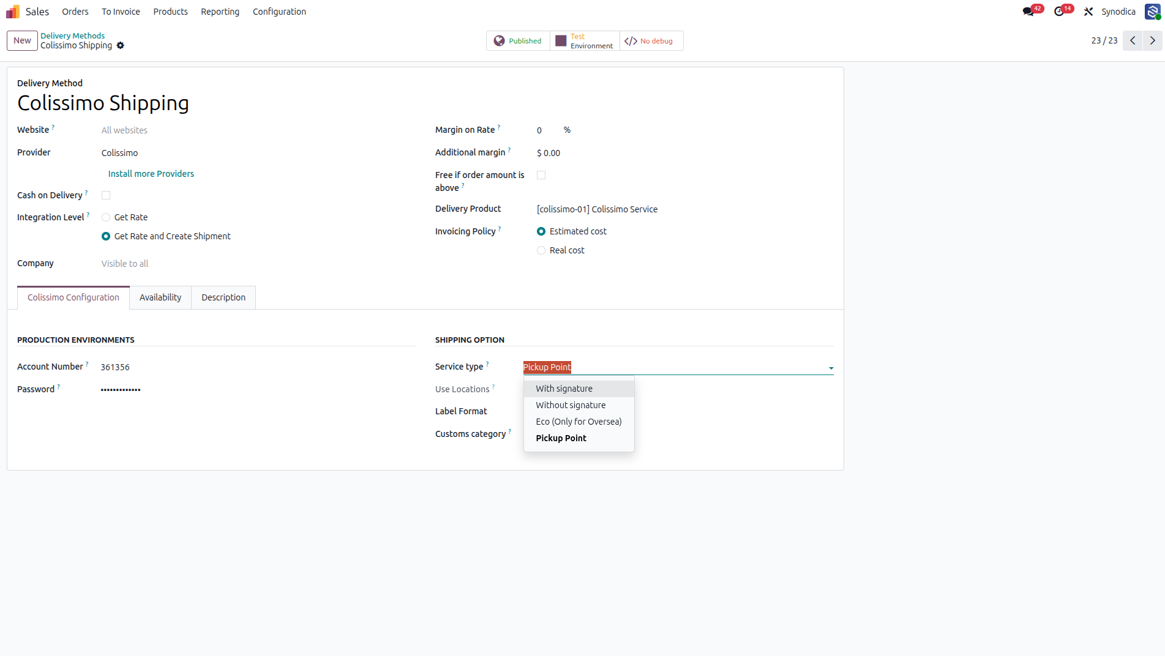Click the Password field
This screenshot has width=1165, height=656.
(x=257, y=390)
